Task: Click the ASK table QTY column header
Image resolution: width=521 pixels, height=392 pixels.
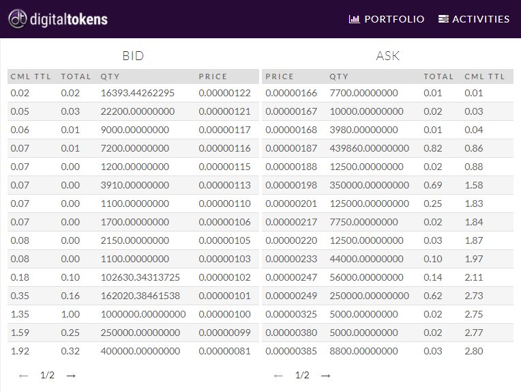Action: coord(339,76)
